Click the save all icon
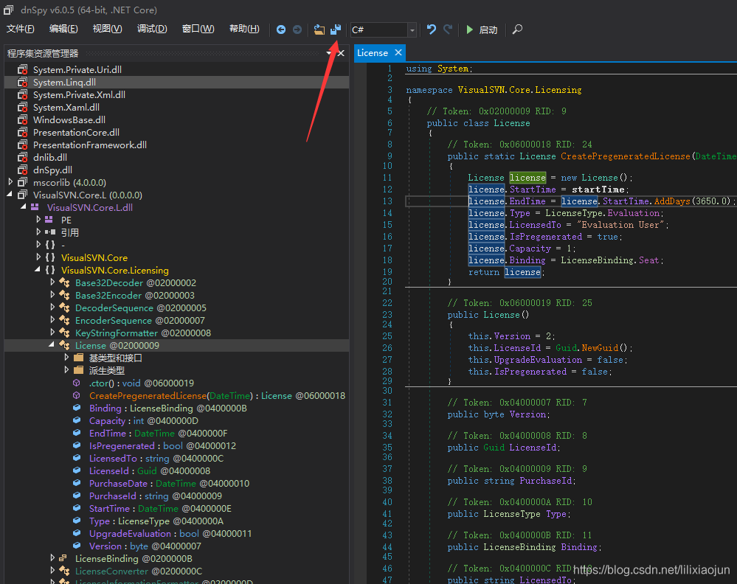The image size is (737, 584). [336, 29]
